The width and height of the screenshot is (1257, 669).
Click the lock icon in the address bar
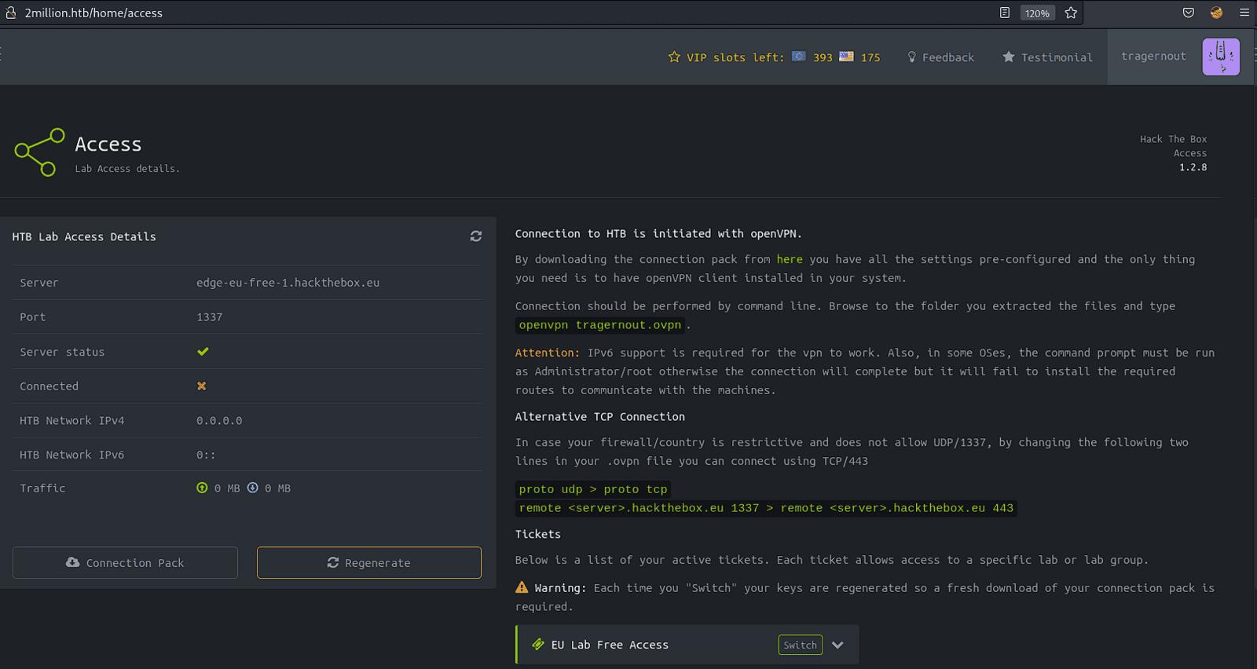point(11,13)
